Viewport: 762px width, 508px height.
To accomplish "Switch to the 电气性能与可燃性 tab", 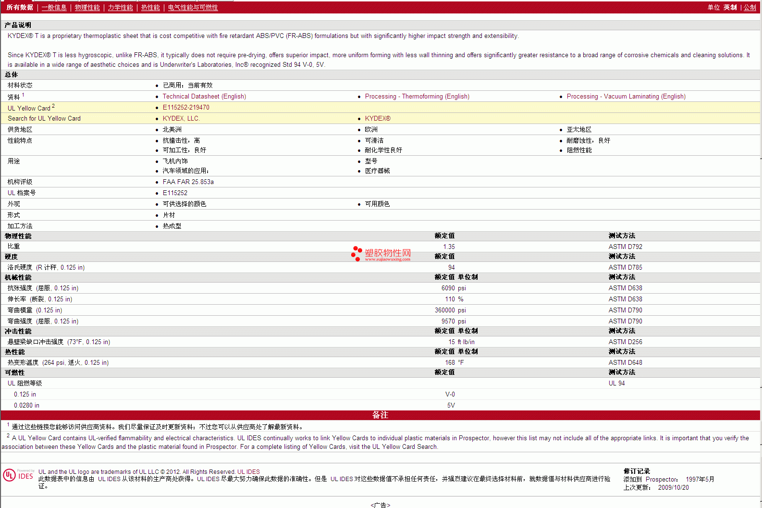I will 193,8.
